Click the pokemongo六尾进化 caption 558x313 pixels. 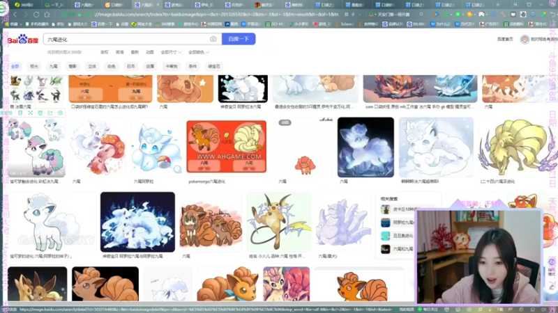[x=206, y=182]
